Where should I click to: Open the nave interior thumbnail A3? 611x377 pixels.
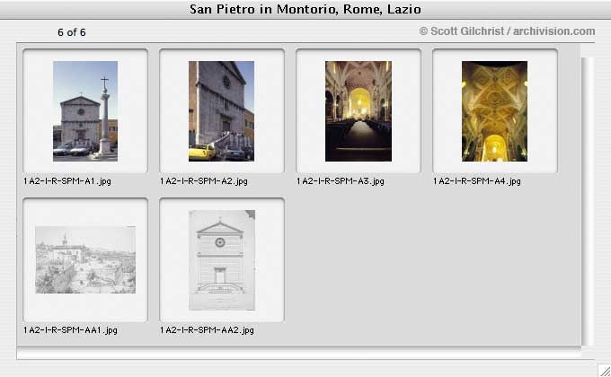pyautogui.click(x=359, y=111)
